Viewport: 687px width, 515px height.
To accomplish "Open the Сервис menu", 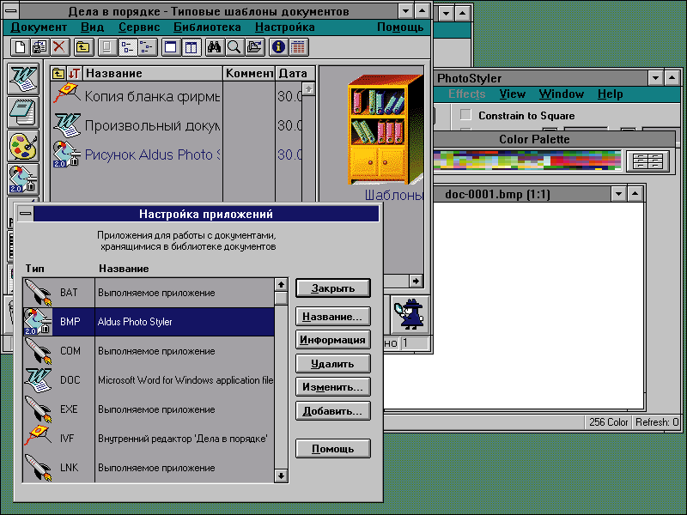I will click(x=139, y=27).
